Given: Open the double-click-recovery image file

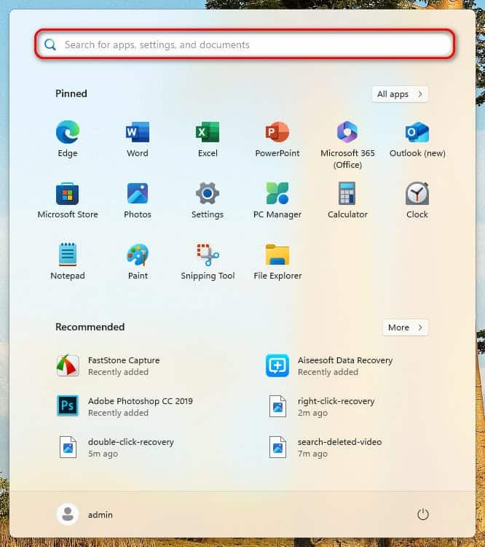Looking at the screenshot, I should click(117, 448).
